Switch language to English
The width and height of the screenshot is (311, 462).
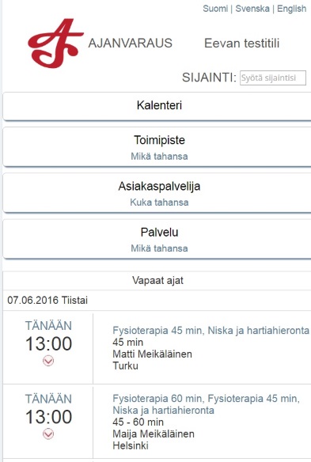[291, 9]
